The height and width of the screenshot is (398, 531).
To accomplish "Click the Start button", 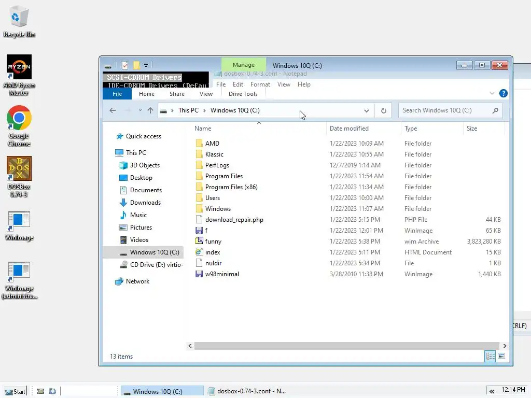I will coord(15,391).
